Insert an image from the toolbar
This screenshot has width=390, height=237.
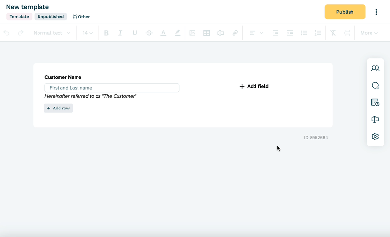point(192,33)
